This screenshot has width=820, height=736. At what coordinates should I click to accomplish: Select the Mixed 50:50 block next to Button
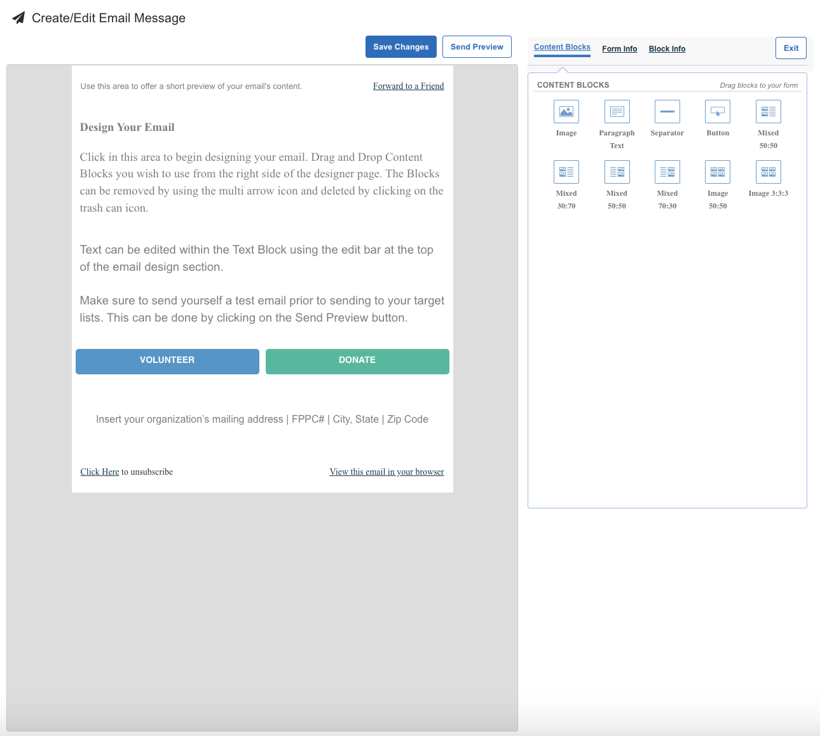(768, 111)
